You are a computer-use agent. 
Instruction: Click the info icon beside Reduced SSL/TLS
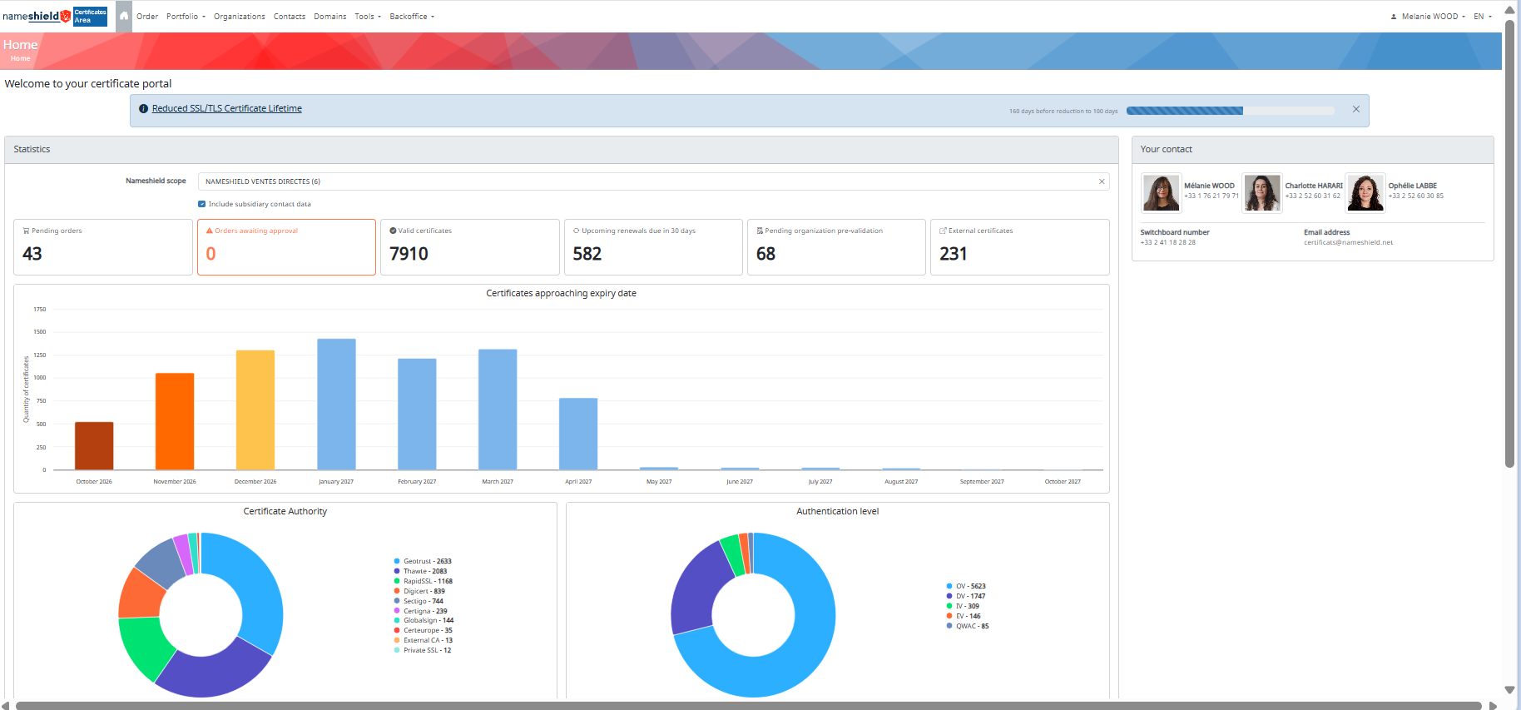pyautogui.click(x=143, y=109)
